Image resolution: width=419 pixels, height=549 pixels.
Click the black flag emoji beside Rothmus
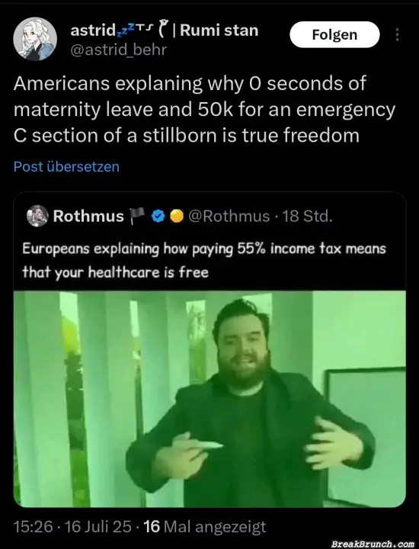pyautogui.click(x=137, y=216)
